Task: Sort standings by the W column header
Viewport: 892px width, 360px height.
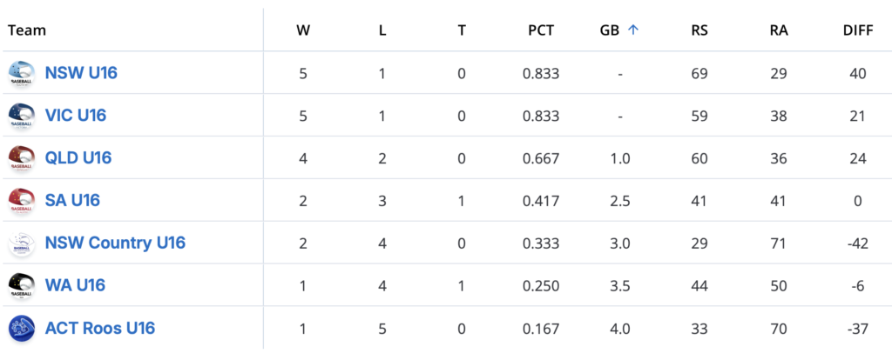Action: pos(303,30)
